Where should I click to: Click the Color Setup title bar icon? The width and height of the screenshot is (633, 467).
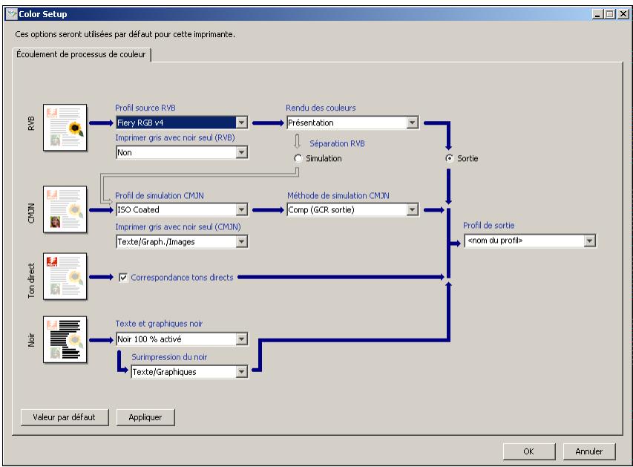pyautogui.click(x=11, y=14)
